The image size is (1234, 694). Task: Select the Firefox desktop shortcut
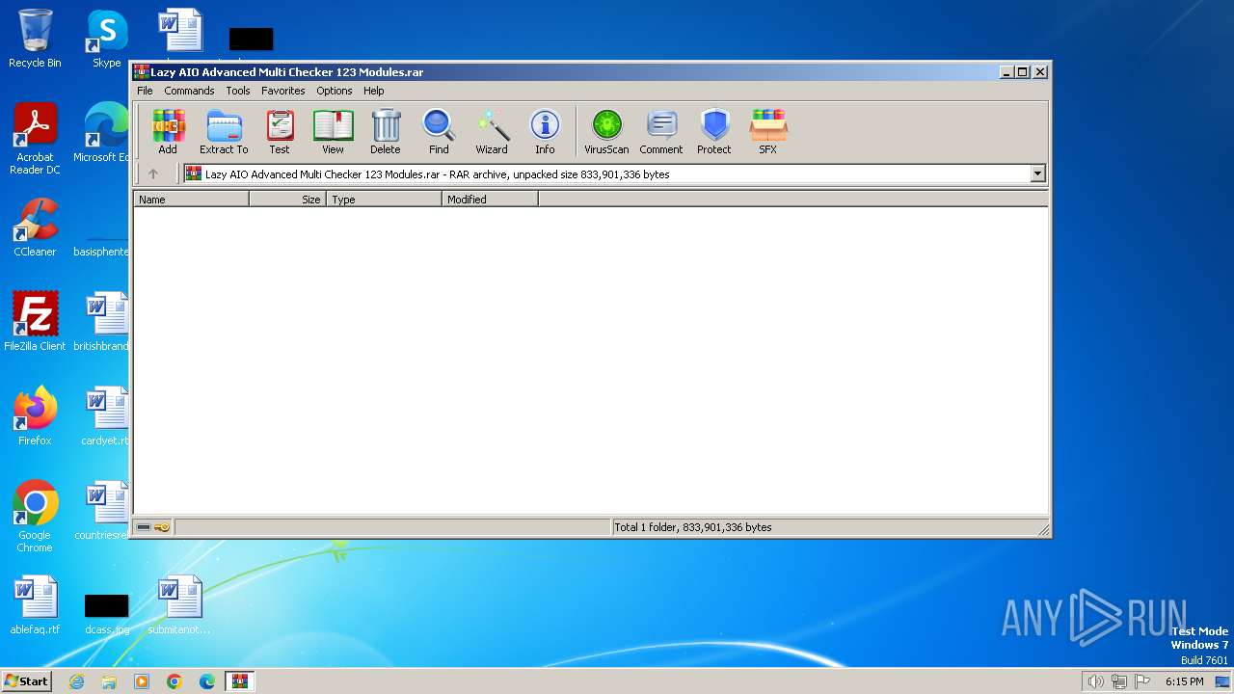(x=35, y=415)
